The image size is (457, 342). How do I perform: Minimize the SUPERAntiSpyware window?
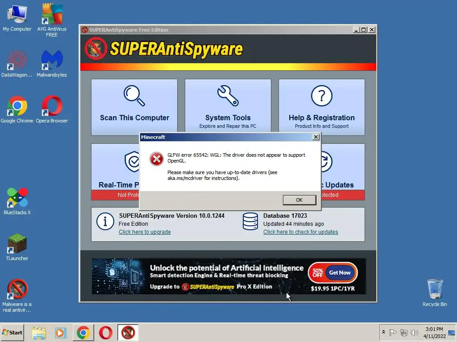click(356, 30)
